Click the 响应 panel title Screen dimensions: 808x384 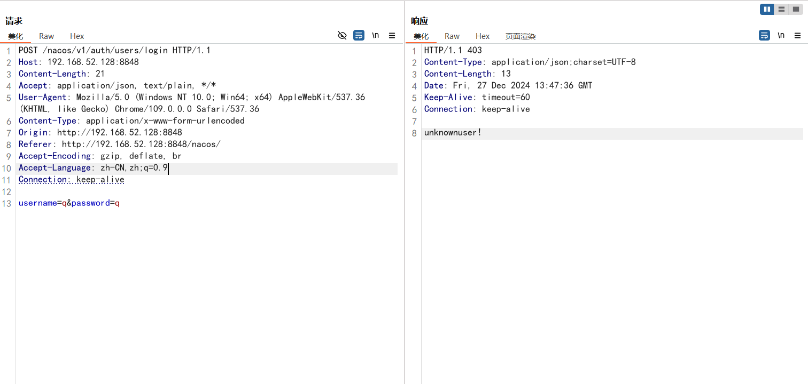point(419,21)
